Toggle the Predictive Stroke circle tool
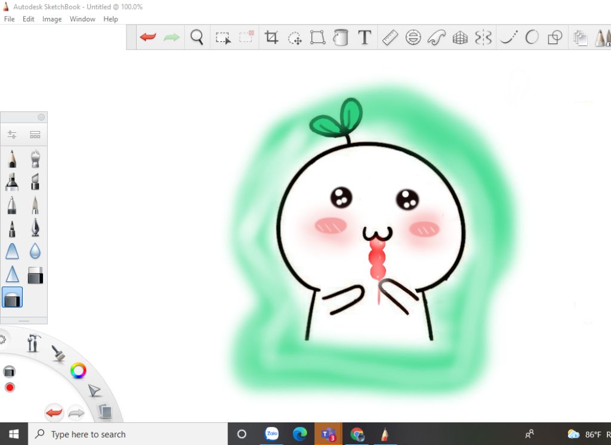This screenshot has width=611, height=445. tap(532, 38)
